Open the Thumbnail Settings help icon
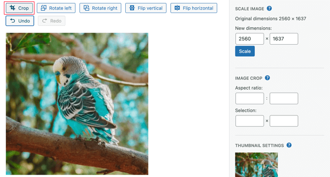330x177 pixels. point(289,145)
